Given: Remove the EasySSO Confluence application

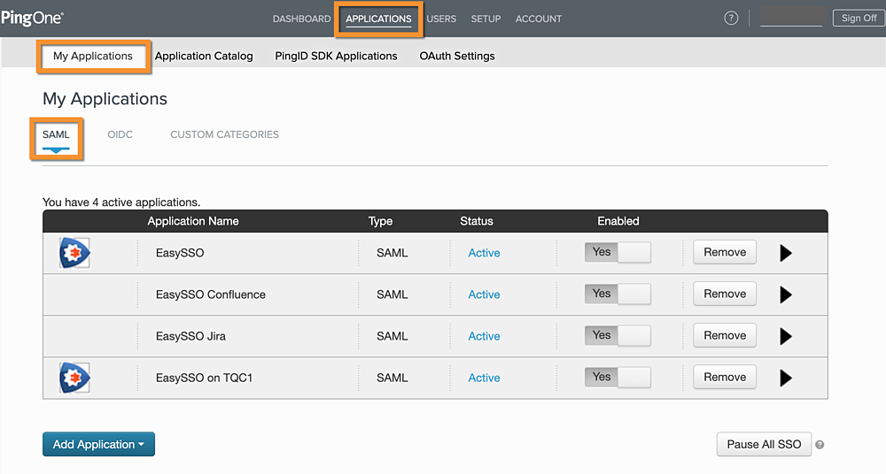Looking at the screenshot, I should [725, 294].
